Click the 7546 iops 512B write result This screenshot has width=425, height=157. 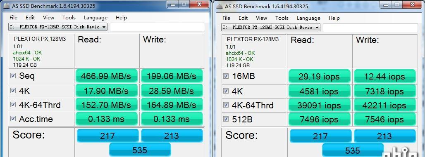[x=384, y=119]
